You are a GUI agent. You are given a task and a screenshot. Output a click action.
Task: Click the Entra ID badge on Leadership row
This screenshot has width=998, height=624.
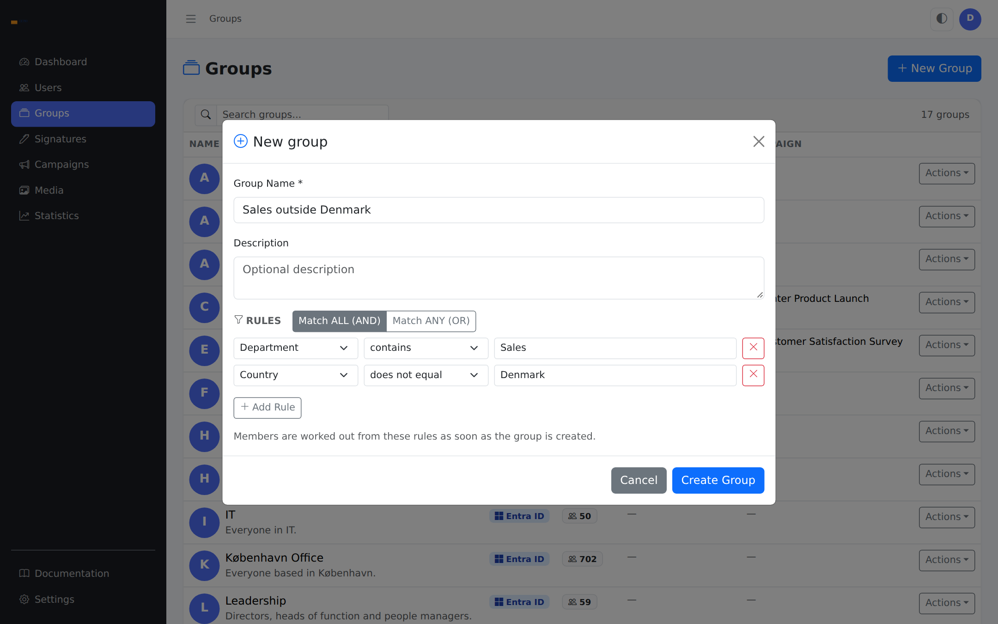(519, 602)
